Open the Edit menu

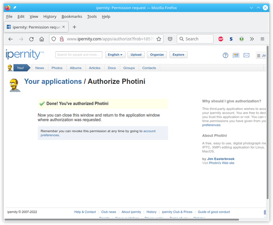21,17
